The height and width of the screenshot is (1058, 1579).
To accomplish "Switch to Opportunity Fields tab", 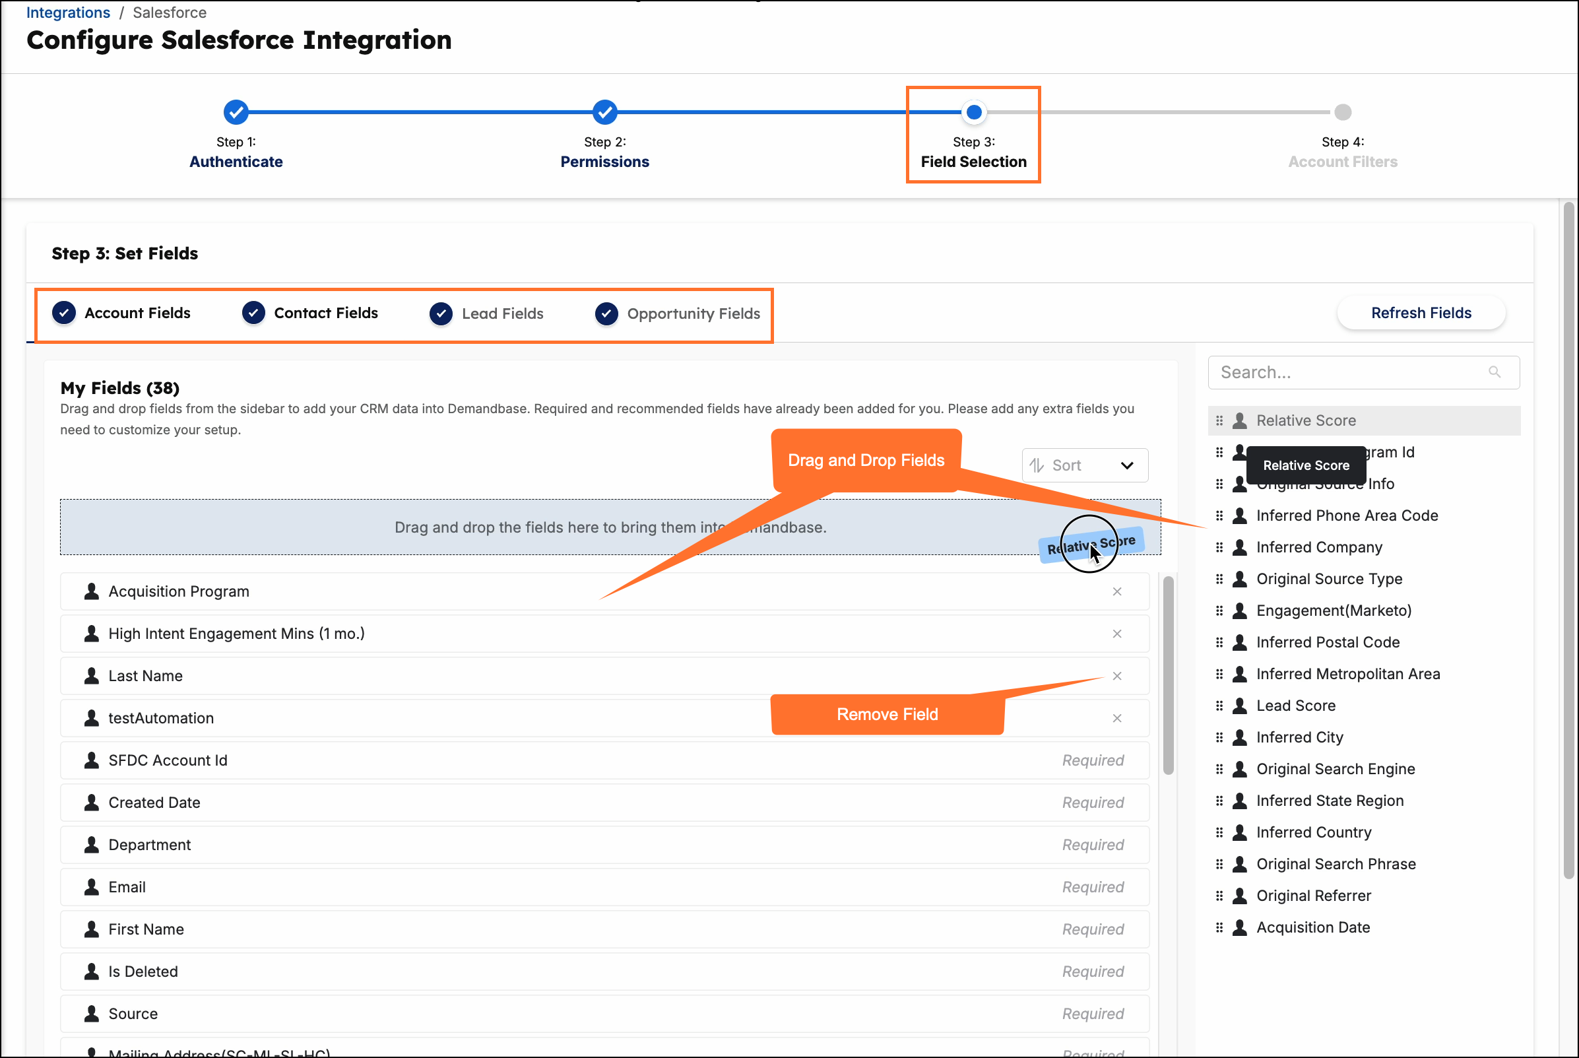I will (677, 314).
